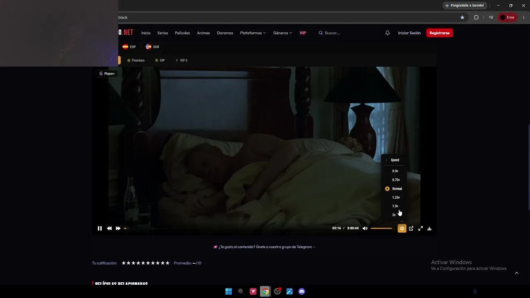Open the Telegram group invitation link

tap(265, 247)
